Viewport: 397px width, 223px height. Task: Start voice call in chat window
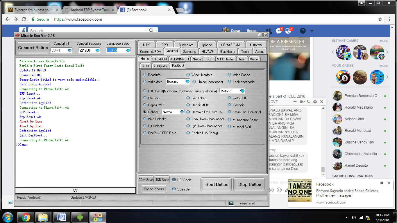point(308,102)
